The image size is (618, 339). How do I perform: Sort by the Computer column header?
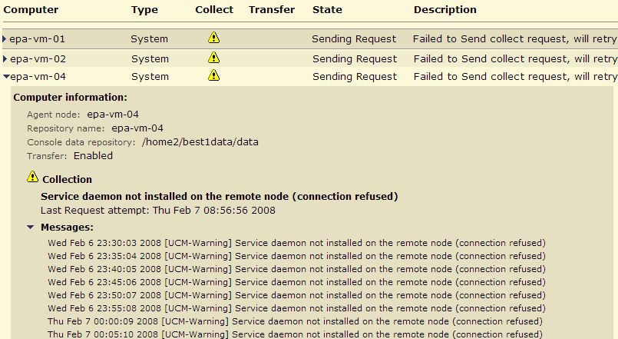tap(31, 10)
